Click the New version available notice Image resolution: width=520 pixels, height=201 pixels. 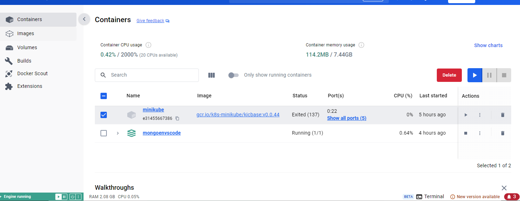[x=475, y=197]
